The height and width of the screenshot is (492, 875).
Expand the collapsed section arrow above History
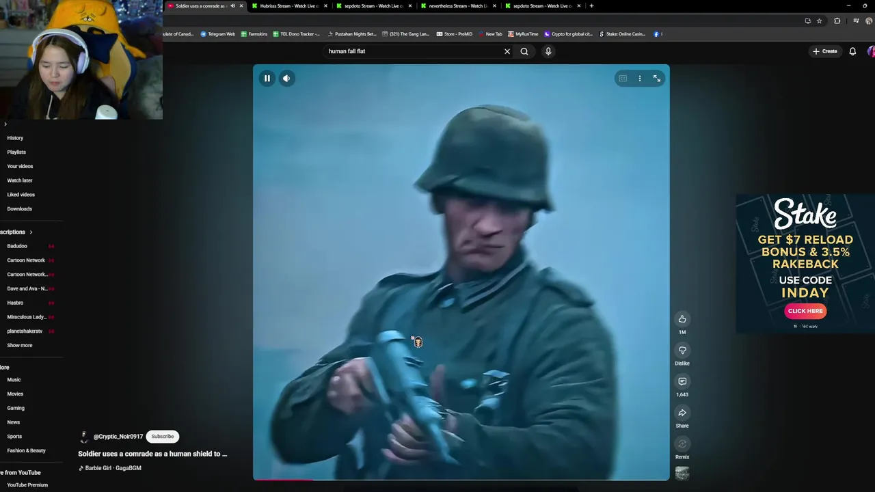[5, 124]
